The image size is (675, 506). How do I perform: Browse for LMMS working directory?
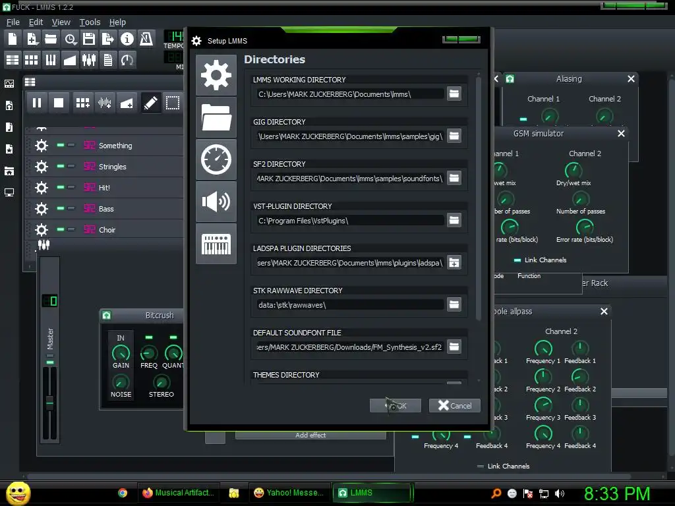point(454,94)
